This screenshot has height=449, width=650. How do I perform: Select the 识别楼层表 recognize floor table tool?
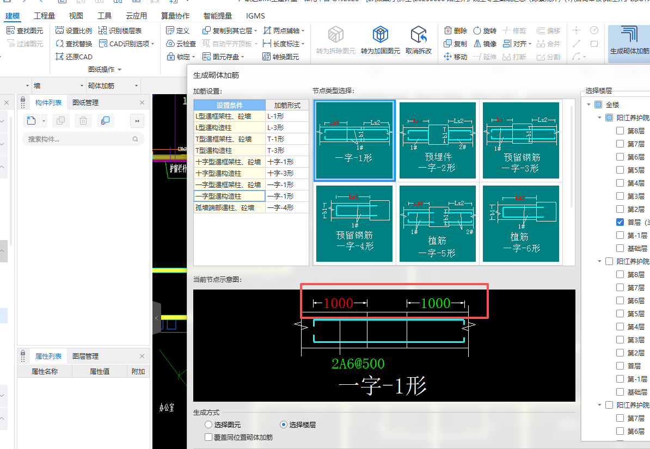[120, 30]
